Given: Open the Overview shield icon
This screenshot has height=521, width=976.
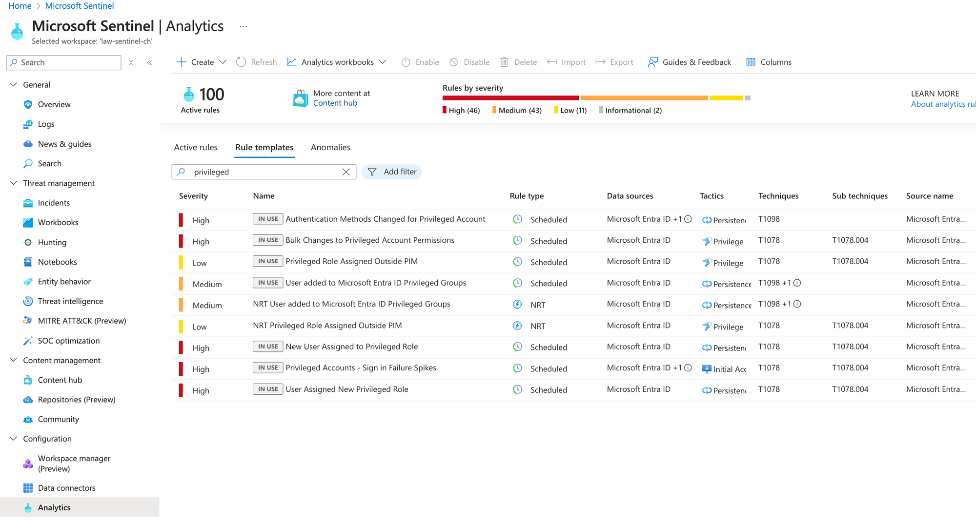Looking at the screenshot, I should pyautogui.click(x=28, y=104).
